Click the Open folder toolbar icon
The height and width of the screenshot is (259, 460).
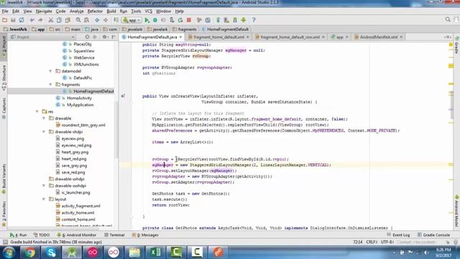[x=5, y=20]
